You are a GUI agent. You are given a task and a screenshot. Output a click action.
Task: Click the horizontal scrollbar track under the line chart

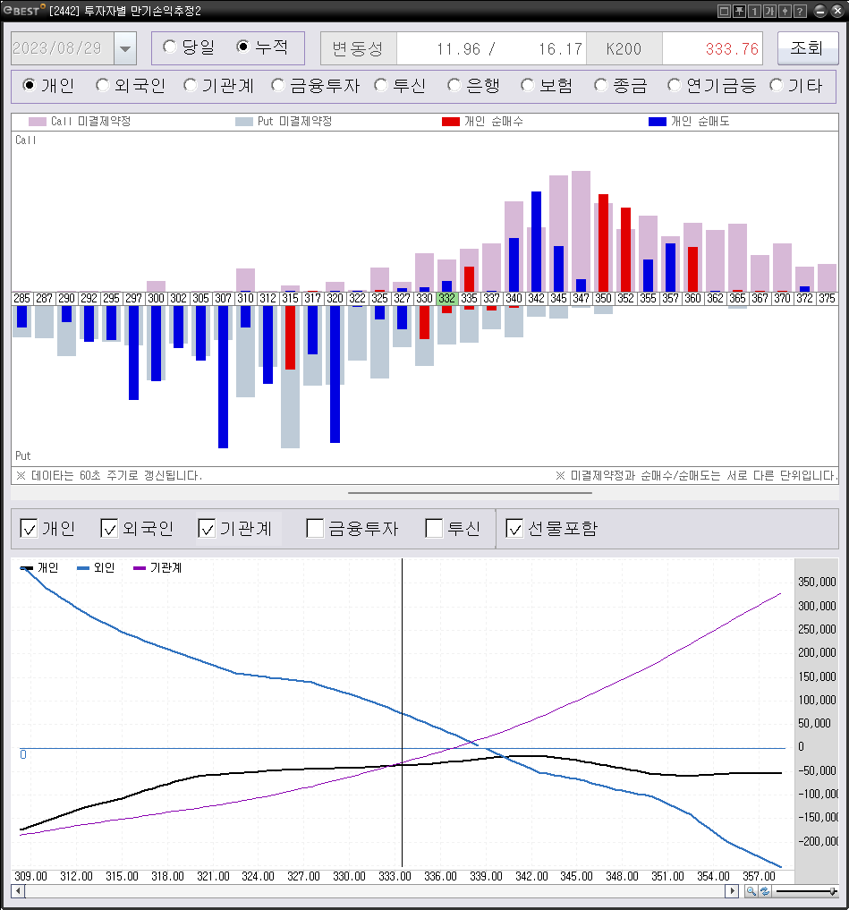tap(375, 891)
